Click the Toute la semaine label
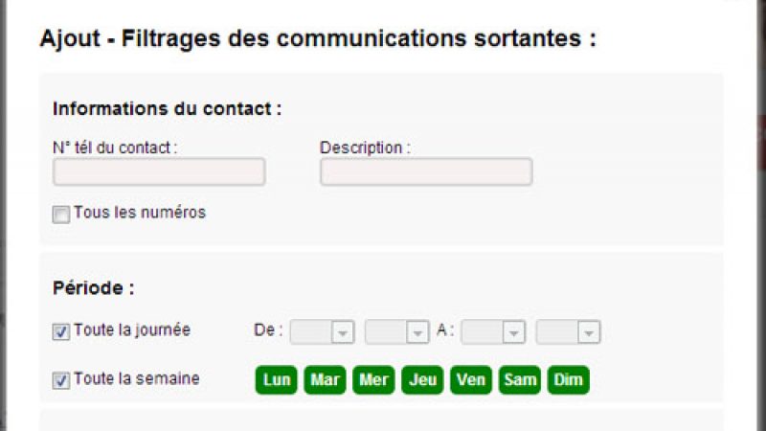766x431 pixels. pos(136,378)
